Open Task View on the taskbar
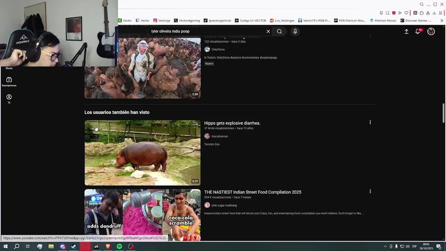The image size is (446, 251). pos(28,246)
